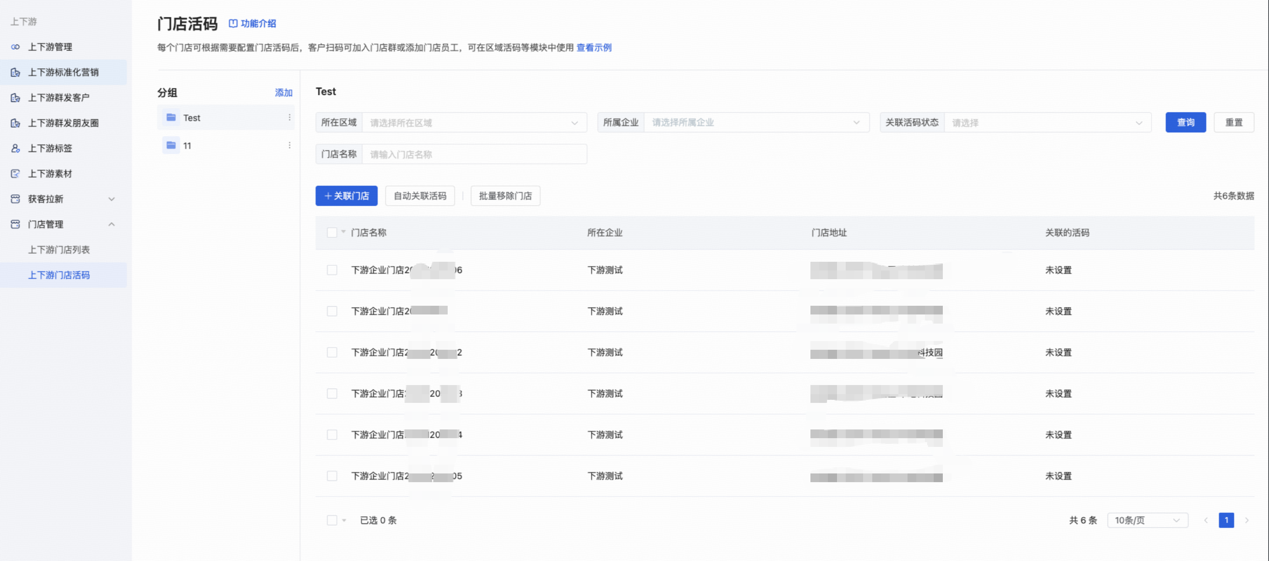
Task: Click the 门店管理 sidebar icon
Action: coord(15,225)
